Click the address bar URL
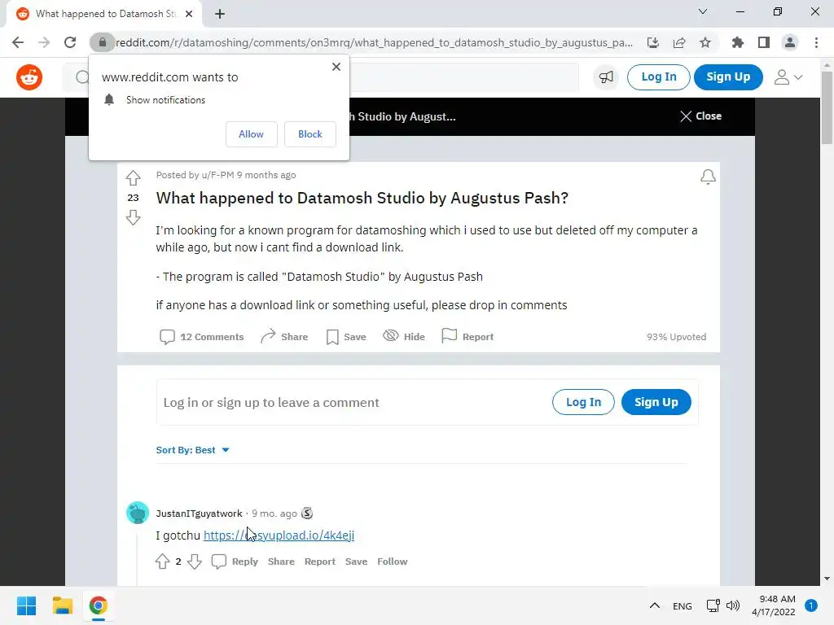The width and height of the screenshot is (834, 625). tap(375, 42)
